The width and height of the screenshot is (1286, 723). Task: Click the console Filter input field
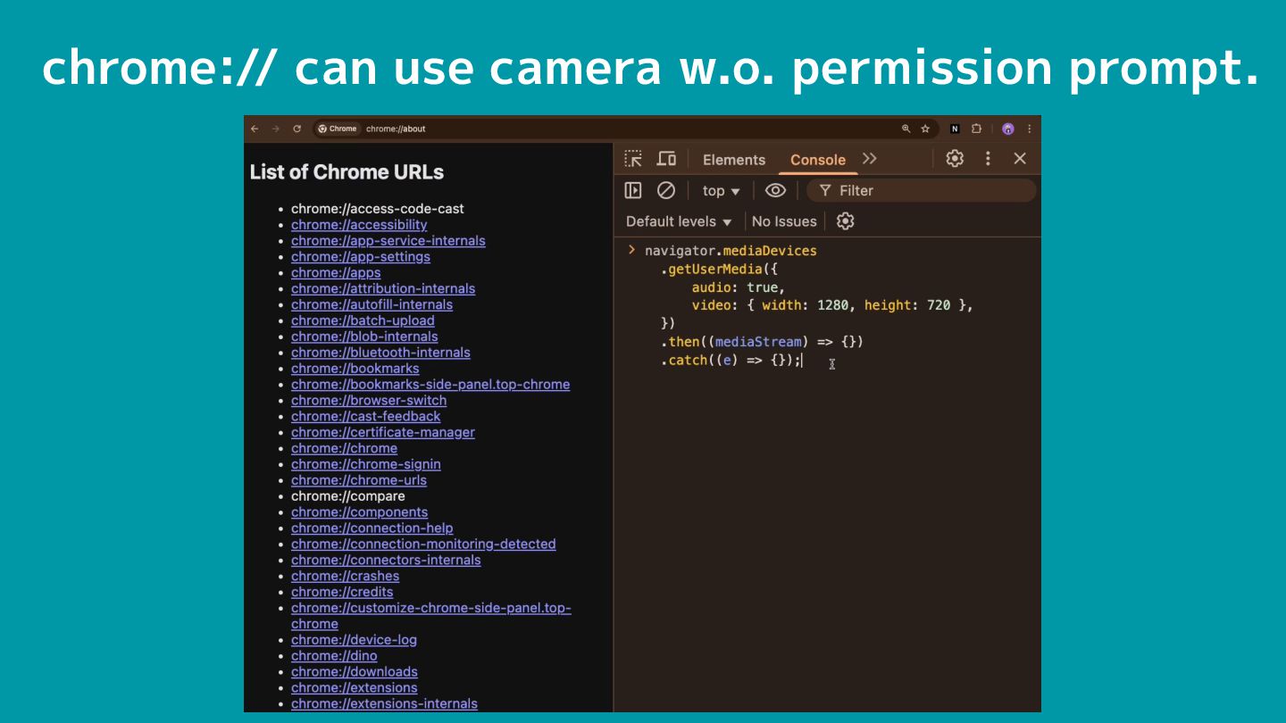pos(929,190)
